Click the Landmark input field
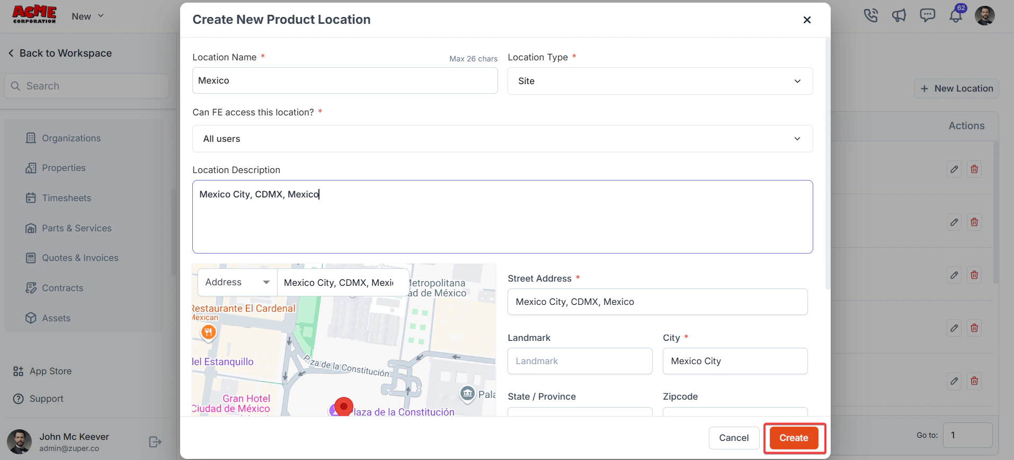 [x=580, y=361]
